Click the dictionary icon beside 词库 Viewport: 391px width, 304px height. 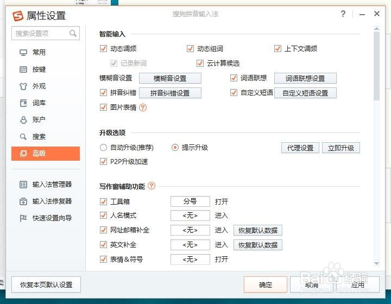point(23,103)
